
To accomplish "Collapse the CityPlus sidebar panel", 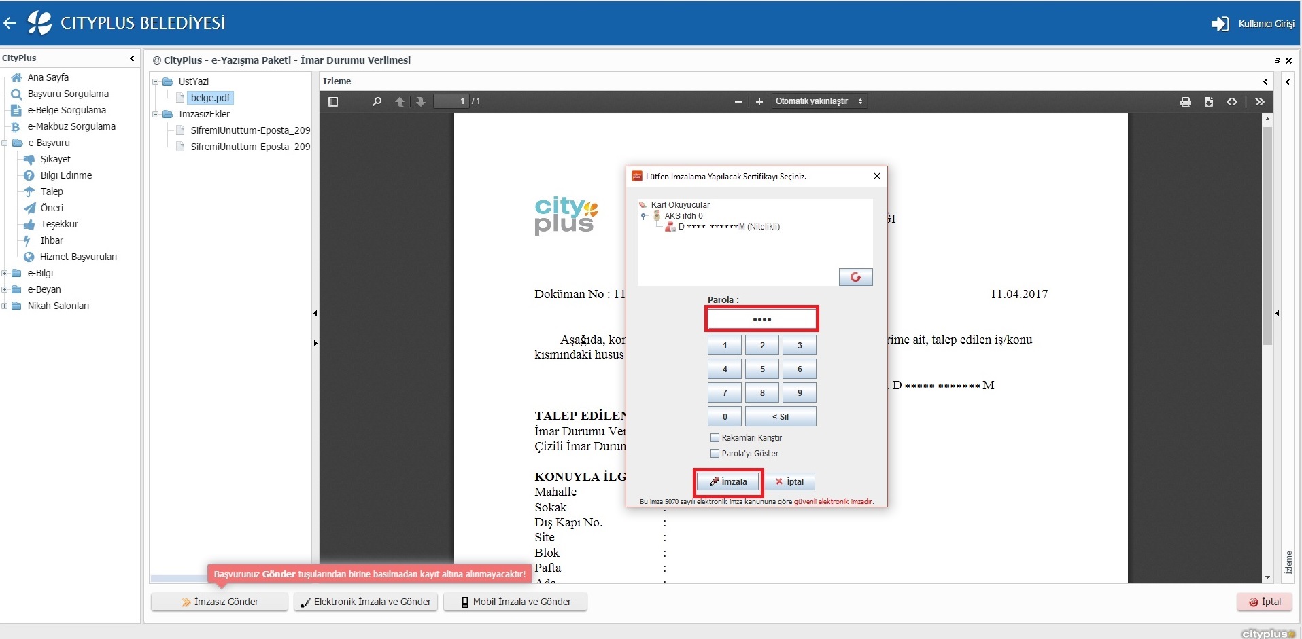I will tap(132, 58).
